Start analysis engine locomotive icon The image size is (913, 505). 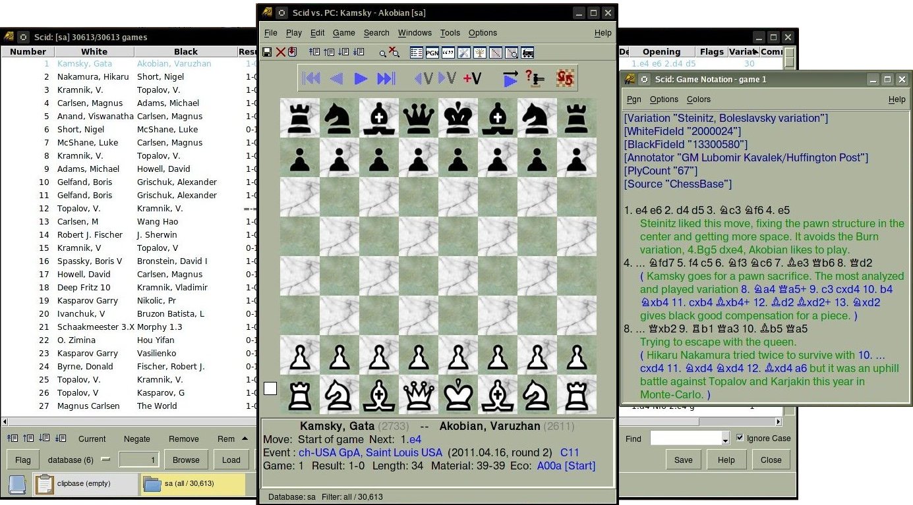tap(527, 53)
